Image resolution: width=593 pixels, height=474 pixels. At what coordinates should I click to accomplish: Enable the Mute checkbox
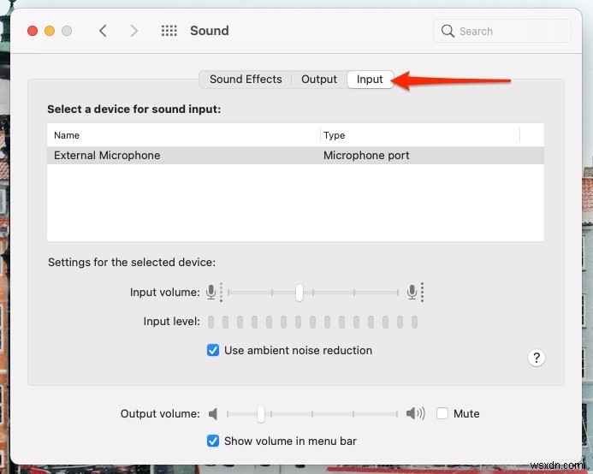[442, 413]
